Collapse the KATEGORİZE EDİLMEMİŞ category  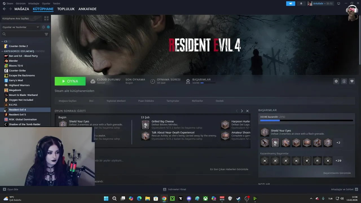[x=3, y=51]
